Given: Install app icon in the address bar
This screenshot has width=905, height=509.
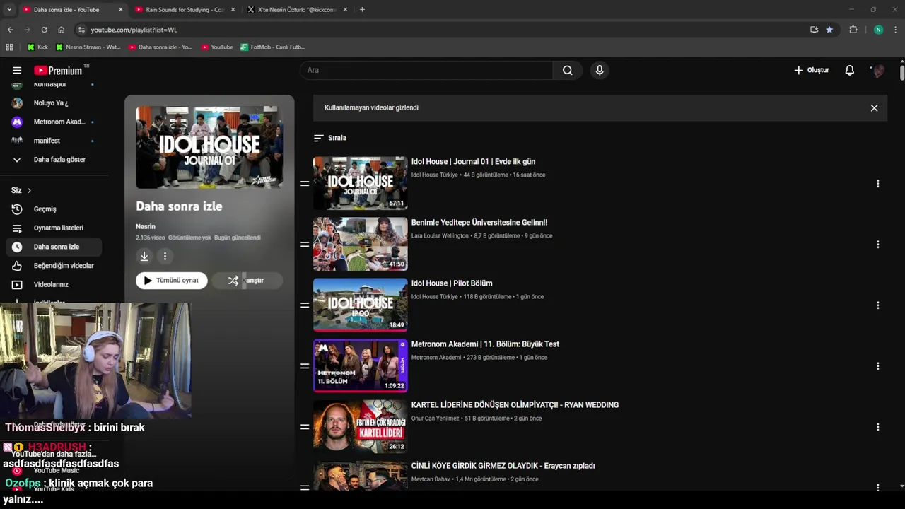Looking at the screenshot, I should point(814,30).
